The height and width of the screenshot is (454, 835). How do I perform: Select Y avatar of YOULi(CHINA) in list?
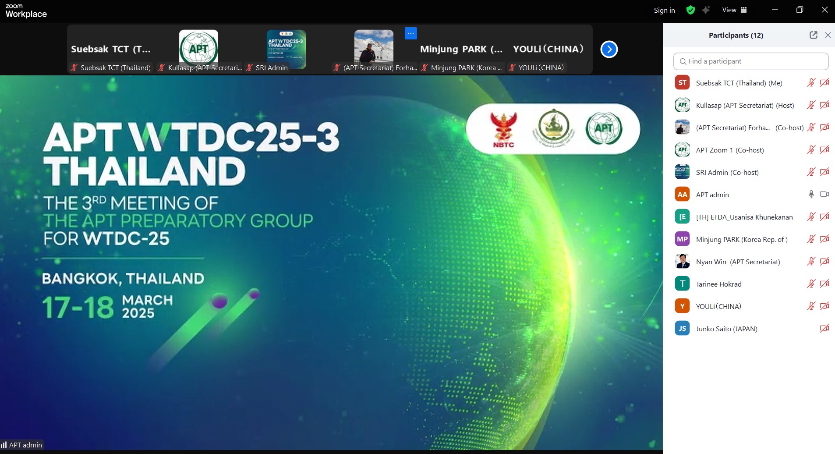coord(682,306)
